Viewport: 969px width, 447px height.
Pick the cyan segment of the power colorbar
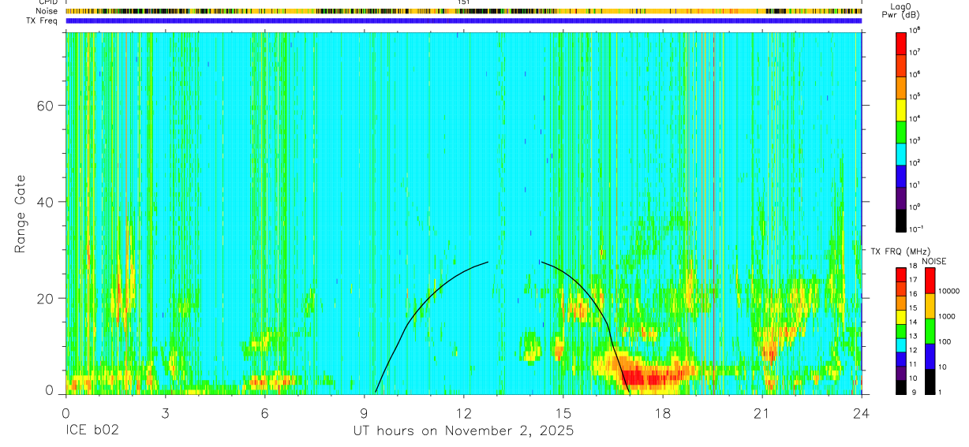(901, 153)
